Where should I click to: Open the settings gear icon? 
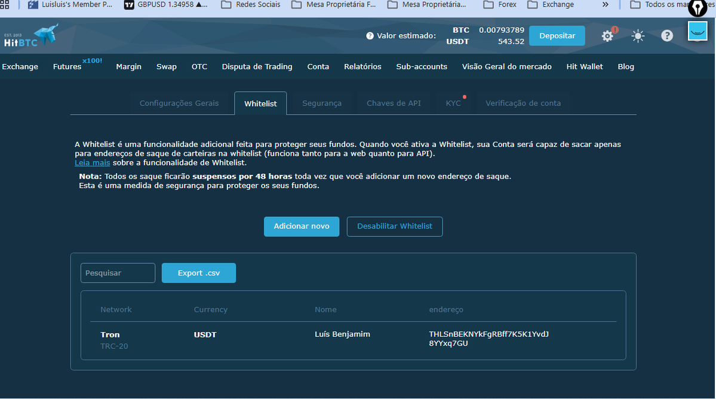point(607,36)
